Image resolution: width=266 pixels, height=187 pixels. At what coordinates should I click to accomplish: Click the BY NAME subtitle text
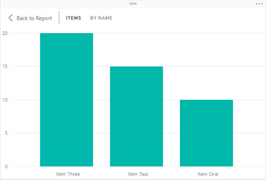[x=101, y=18]
